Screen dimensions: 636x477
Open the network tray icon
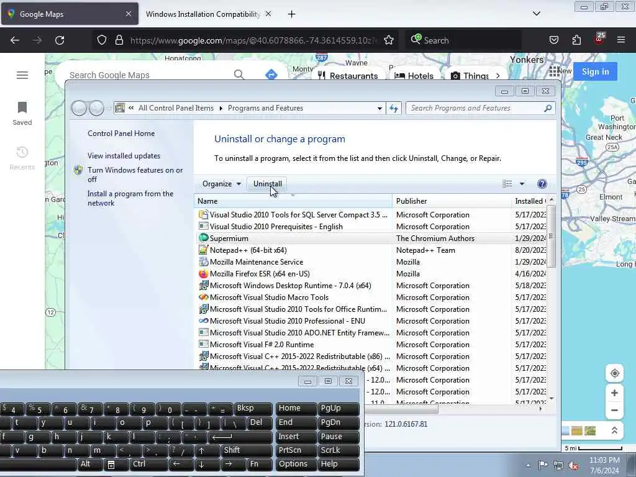[x=558, y=465]
